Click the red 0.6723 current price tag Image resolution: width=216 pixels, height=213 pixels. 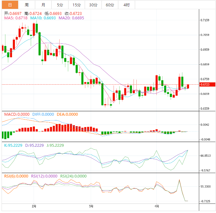[207, 84]
